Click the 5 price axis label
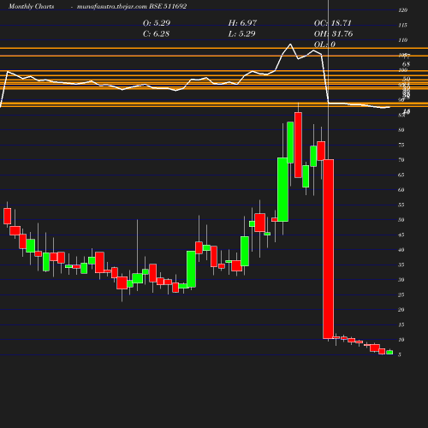Image resolution: width=428 pixels, height=428 pixels. coord(400,354)
